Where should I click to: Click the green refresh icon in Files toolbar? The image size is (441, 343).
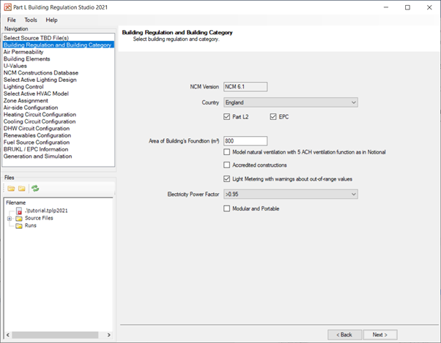coord(35,189)
